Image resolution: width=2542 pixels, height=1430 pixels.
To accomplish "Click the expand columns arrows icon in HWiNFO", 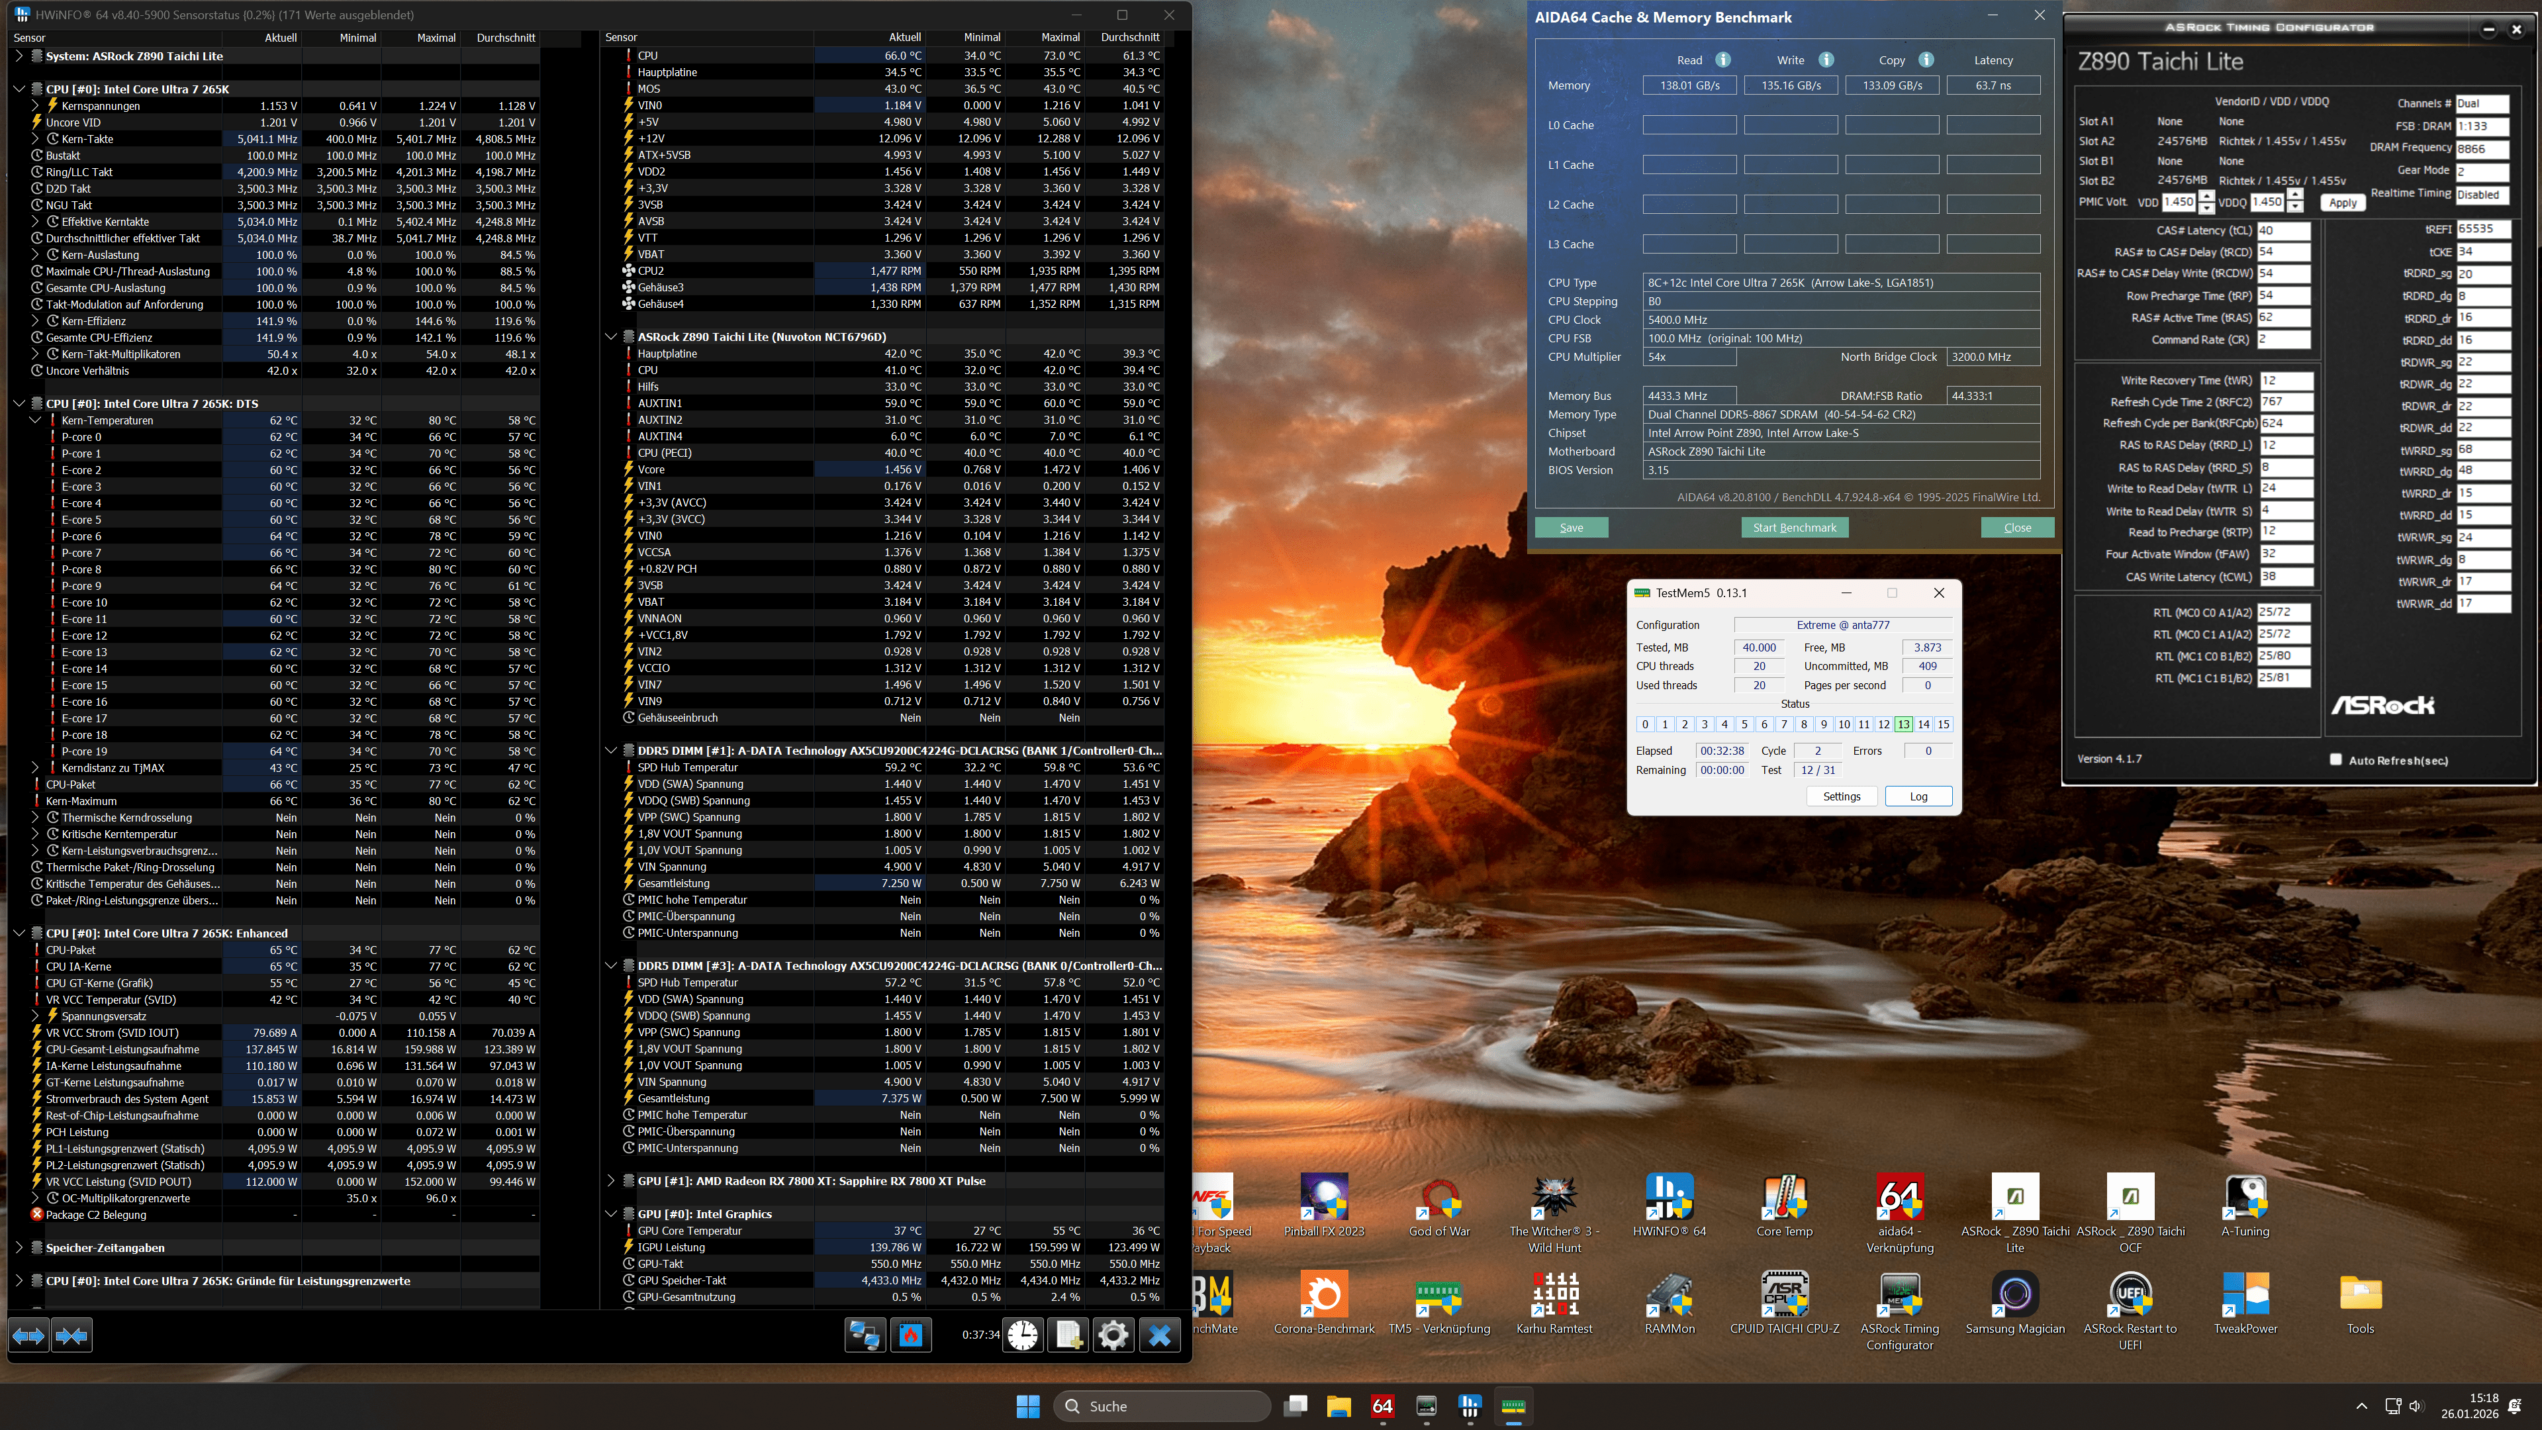I will (28, 1335).
